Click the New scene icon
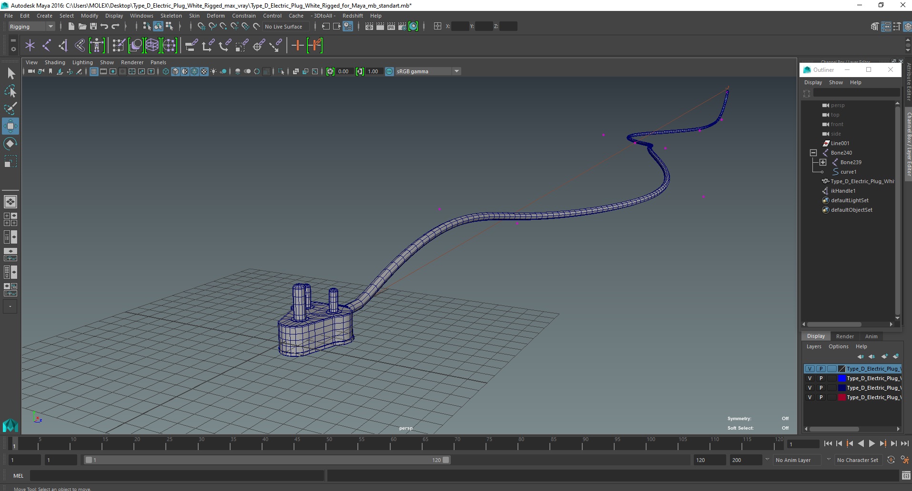Screen dimensions: 912x491 point(71,27)
